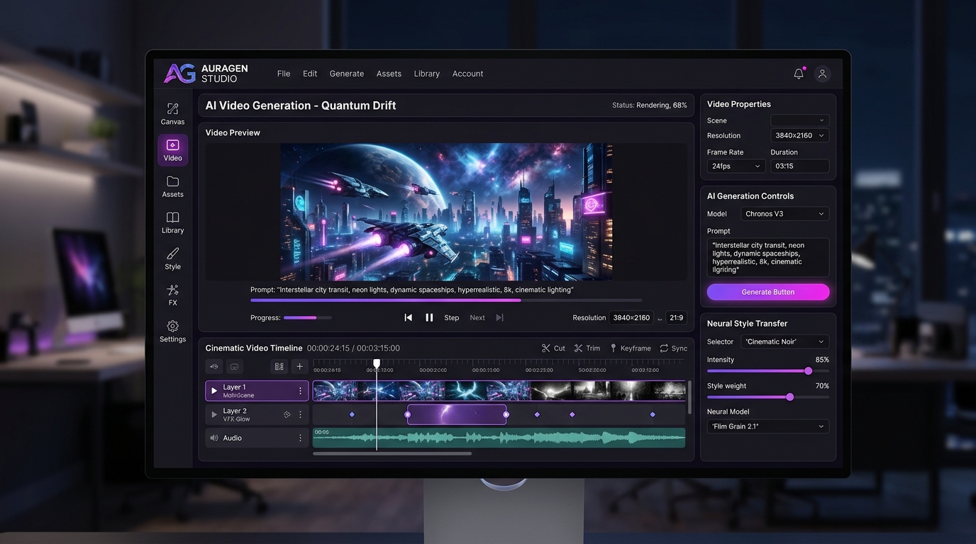Adjust the Style weight slider handle

click(790, 397)
